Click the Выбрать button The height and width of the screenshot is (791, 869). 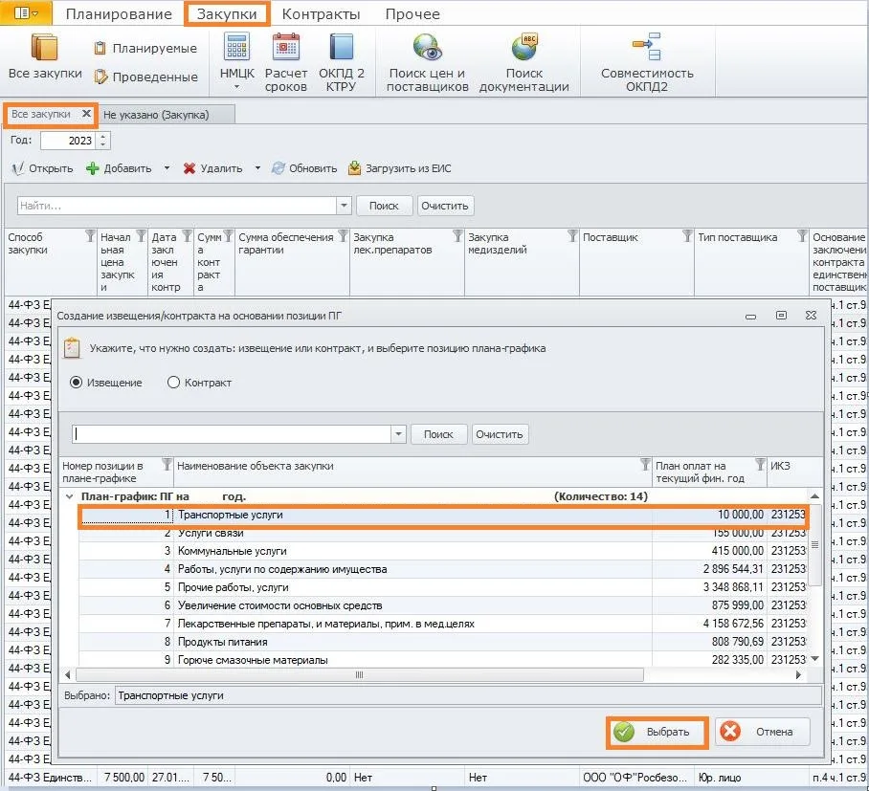click(x=657, y=733)
